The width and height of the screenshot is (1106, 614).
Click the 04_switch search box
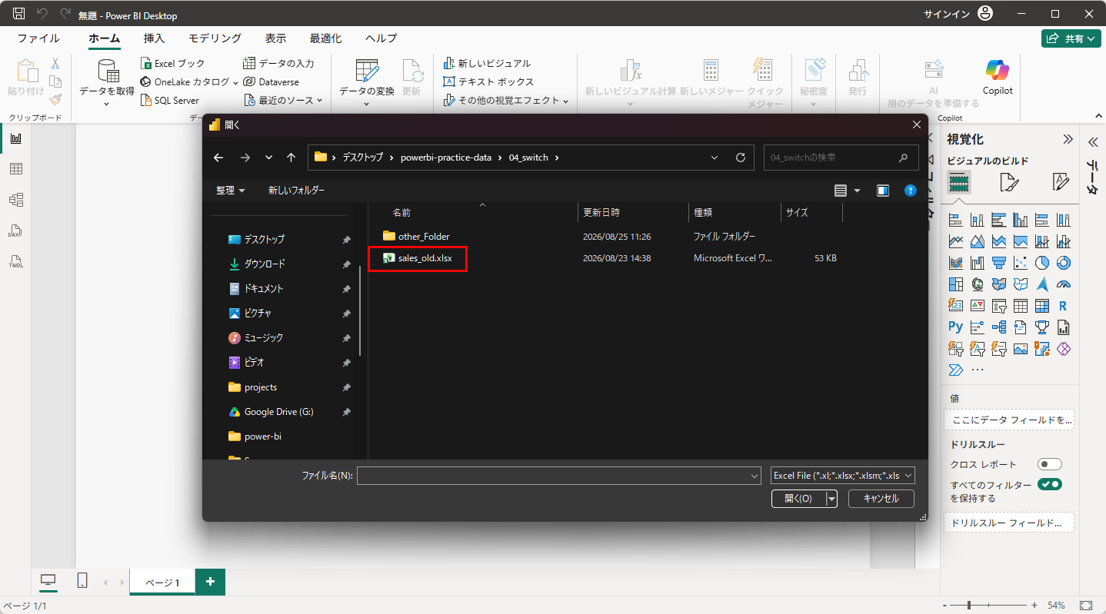coord(841,158)
